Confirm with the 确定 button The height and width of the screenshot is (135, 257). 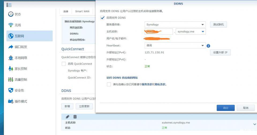coord(225,108)
